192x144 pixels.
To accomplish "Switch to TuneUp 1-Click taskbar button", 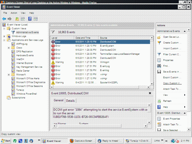I will tap(138, 141).
